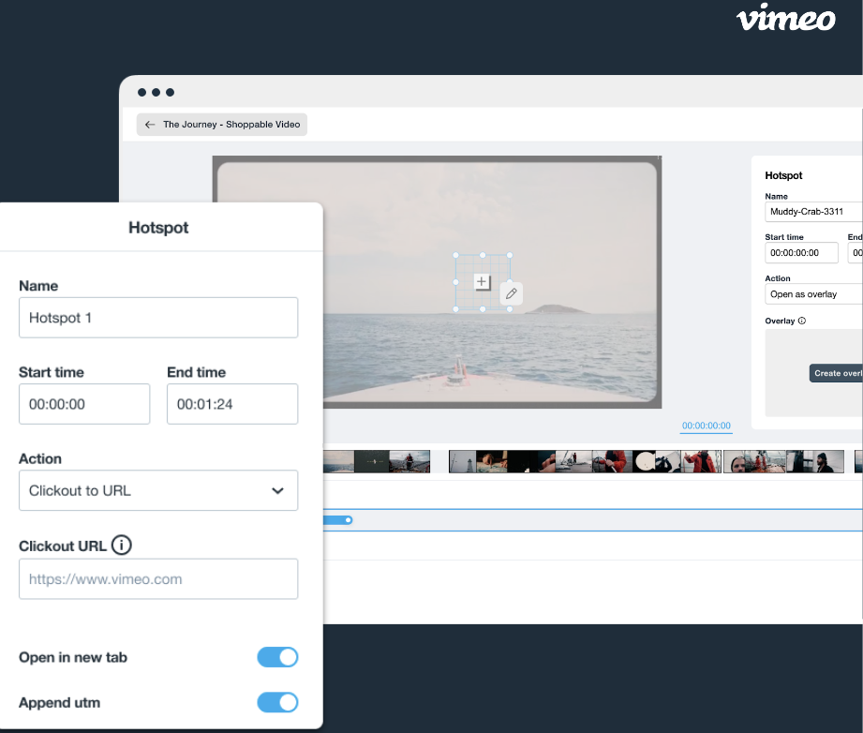Click the 00:00:00:00 timecode link
Screen dimensions: 863x733
pyautogui.click(x=706, y=426)
